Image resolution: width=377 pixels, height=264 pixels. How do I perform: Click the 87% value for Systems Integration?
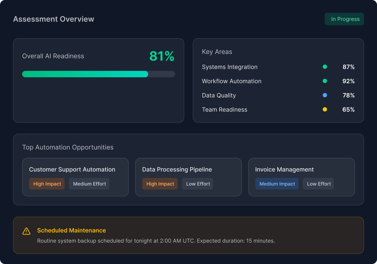349,67
